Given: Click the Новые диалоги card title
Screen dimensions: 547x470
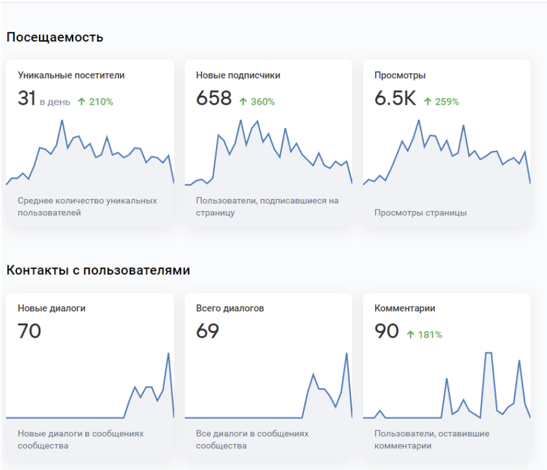Looking at the screenshot, I should [x=52, y=308].
